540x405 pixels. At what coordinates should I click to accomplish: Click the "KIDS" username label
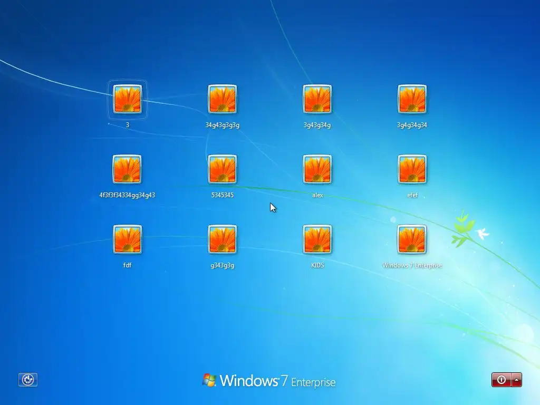(317, 265)
